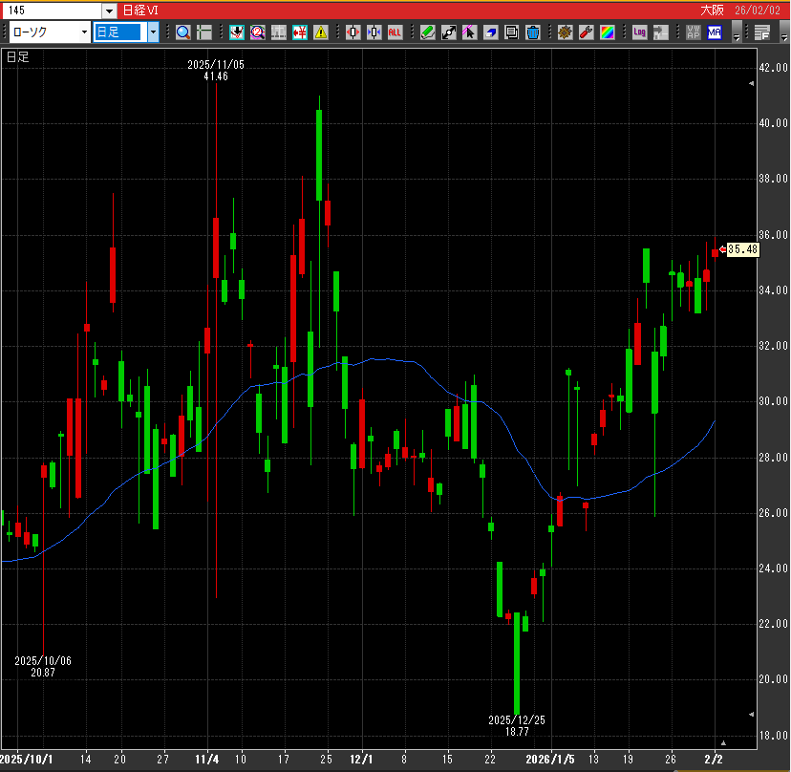Click the 26/02/02 date in title bar
Viewport: 791px width, 772px height.
point(758,11)
